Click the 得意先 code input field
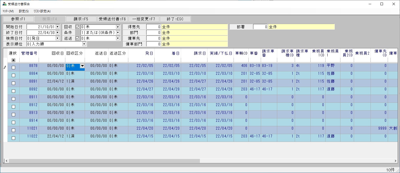 153,27
